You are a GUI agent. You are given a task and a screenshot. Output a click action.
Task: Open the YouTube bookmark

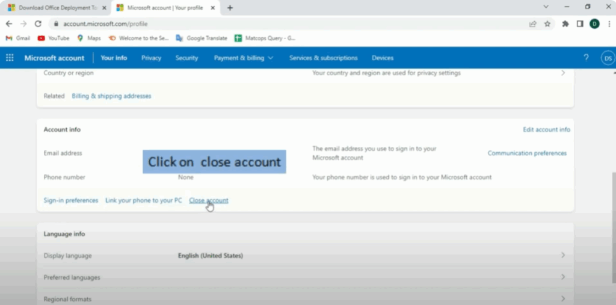53,38
